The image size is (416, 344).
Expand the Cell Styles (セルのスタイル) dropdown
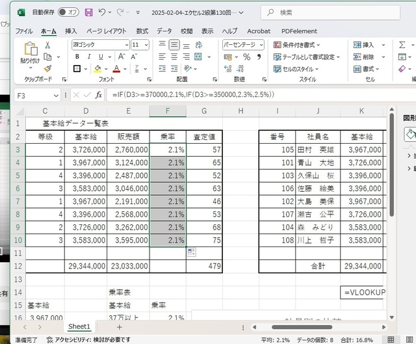(x=300, y=69)
